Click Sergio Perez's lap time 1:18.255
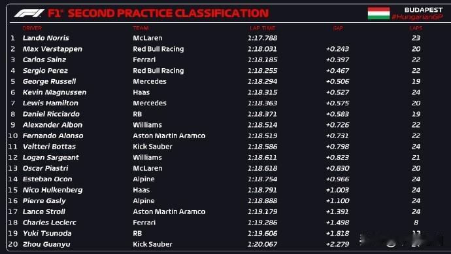 pyautogui.click(x=262, y=71)
